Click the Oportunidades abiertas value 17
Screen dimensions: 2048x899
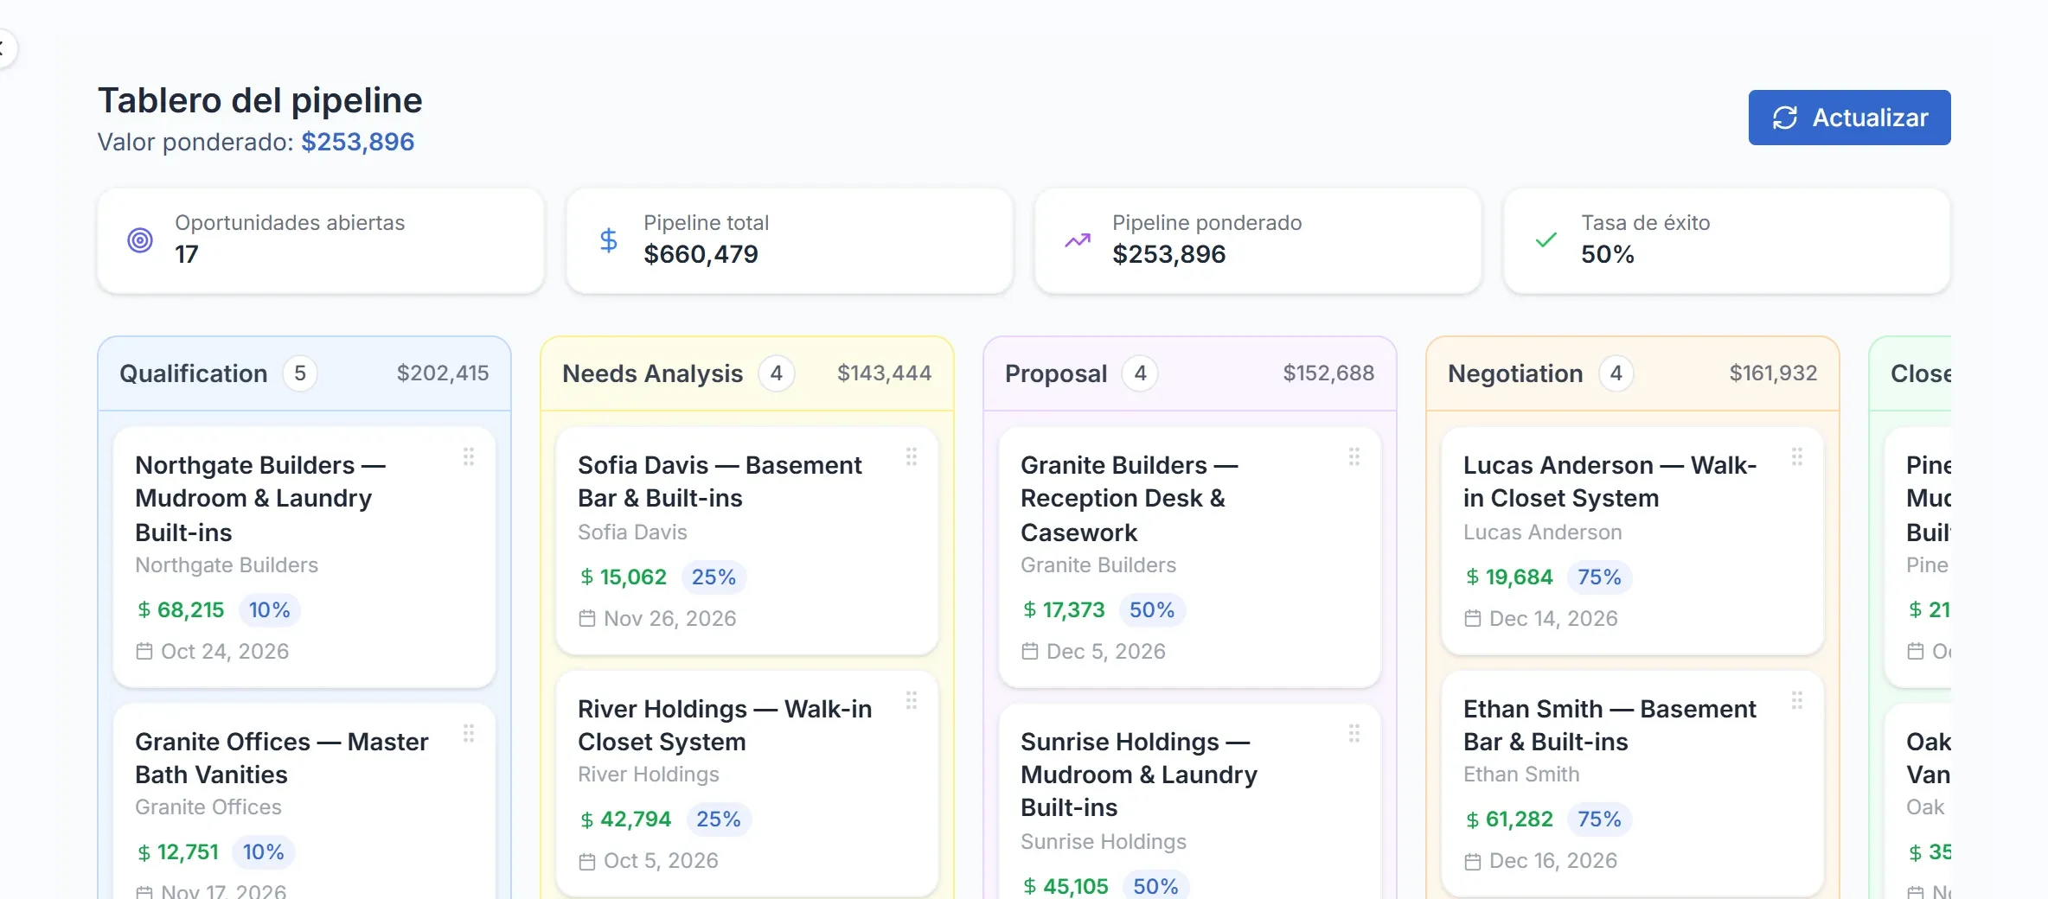click(x=187, y=254)
